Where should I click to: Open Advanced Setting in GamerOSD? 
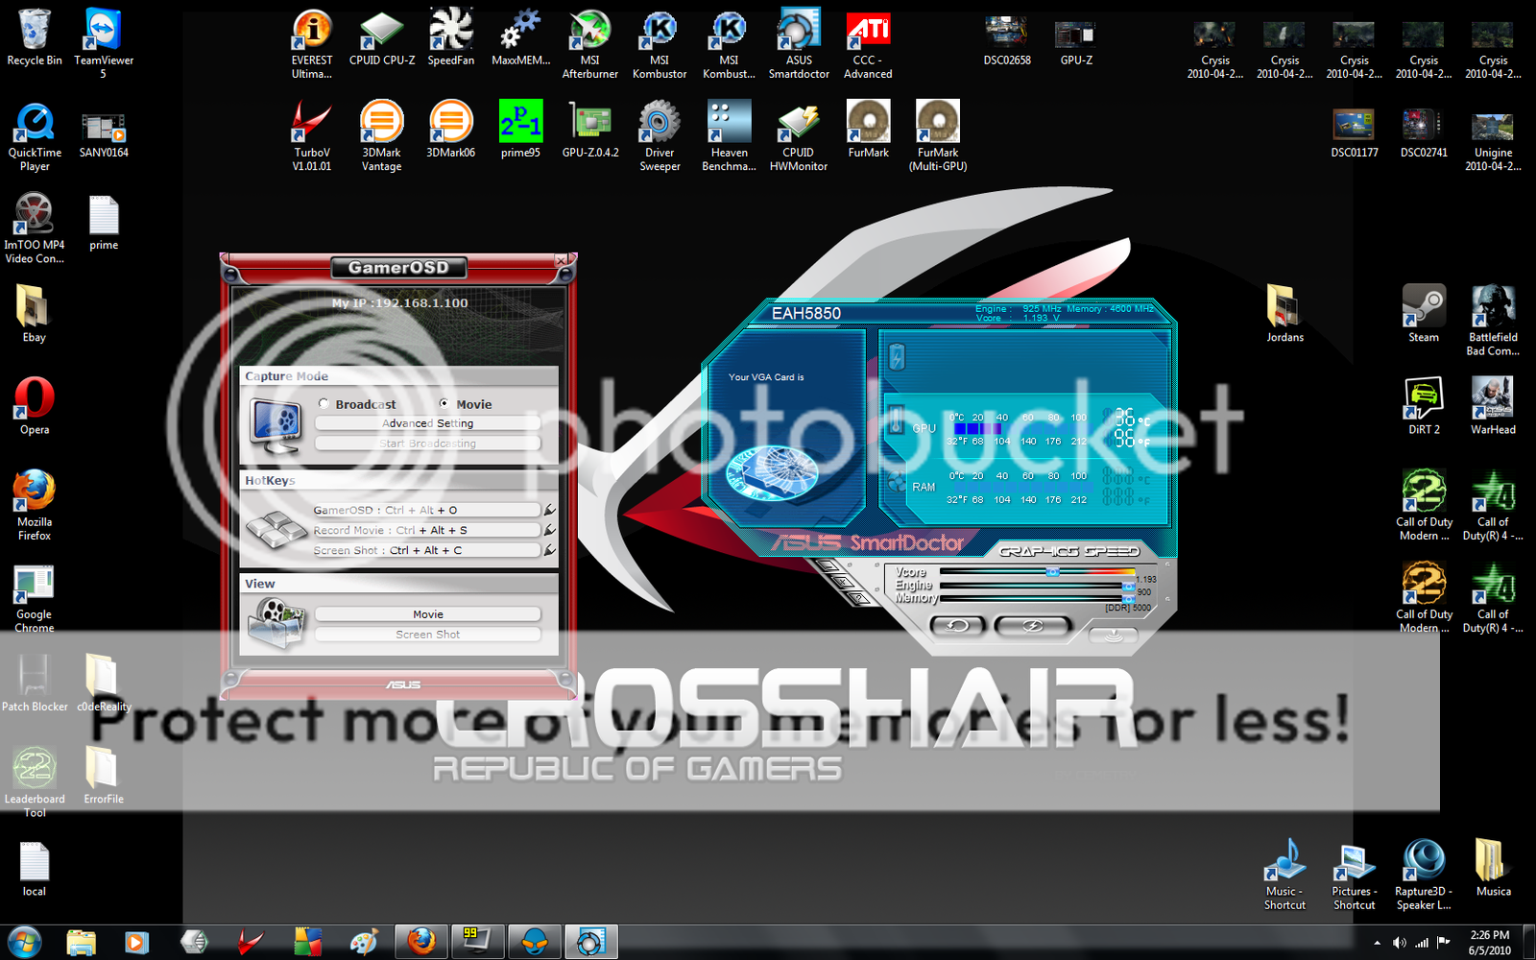point(428,423)
